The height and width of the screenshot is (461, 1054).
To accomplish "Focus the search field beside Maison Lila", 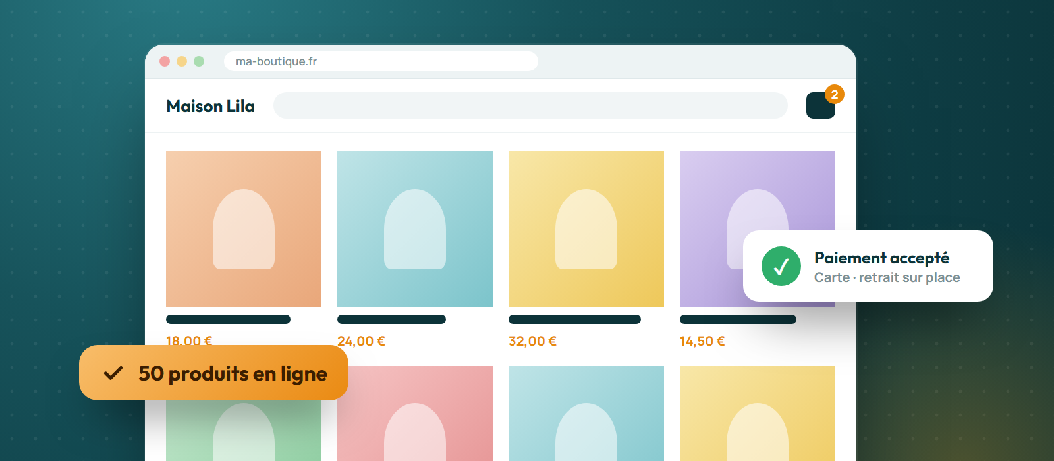I will (x=530, y=105).
